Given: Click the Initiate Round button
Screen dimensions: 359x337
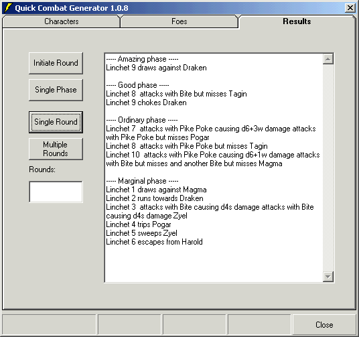Looking at the screenshot, I should pos(56,63).
